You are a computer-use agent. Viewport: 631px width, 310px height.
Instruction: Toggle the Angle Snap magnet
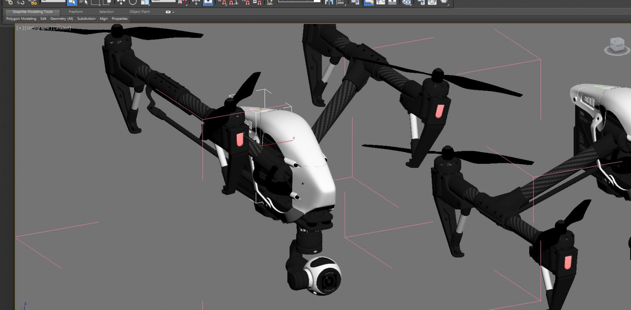click(234, 3)
